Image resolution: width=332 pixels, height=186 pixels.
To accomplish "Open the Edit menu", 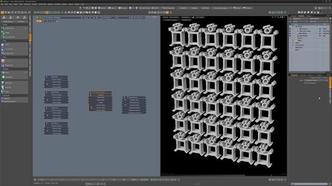I will pos(6,4).
